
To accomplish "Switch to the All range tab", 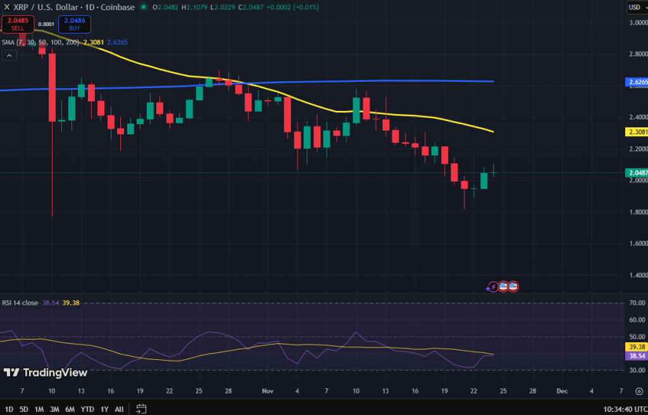I will (x=119, y=410).
